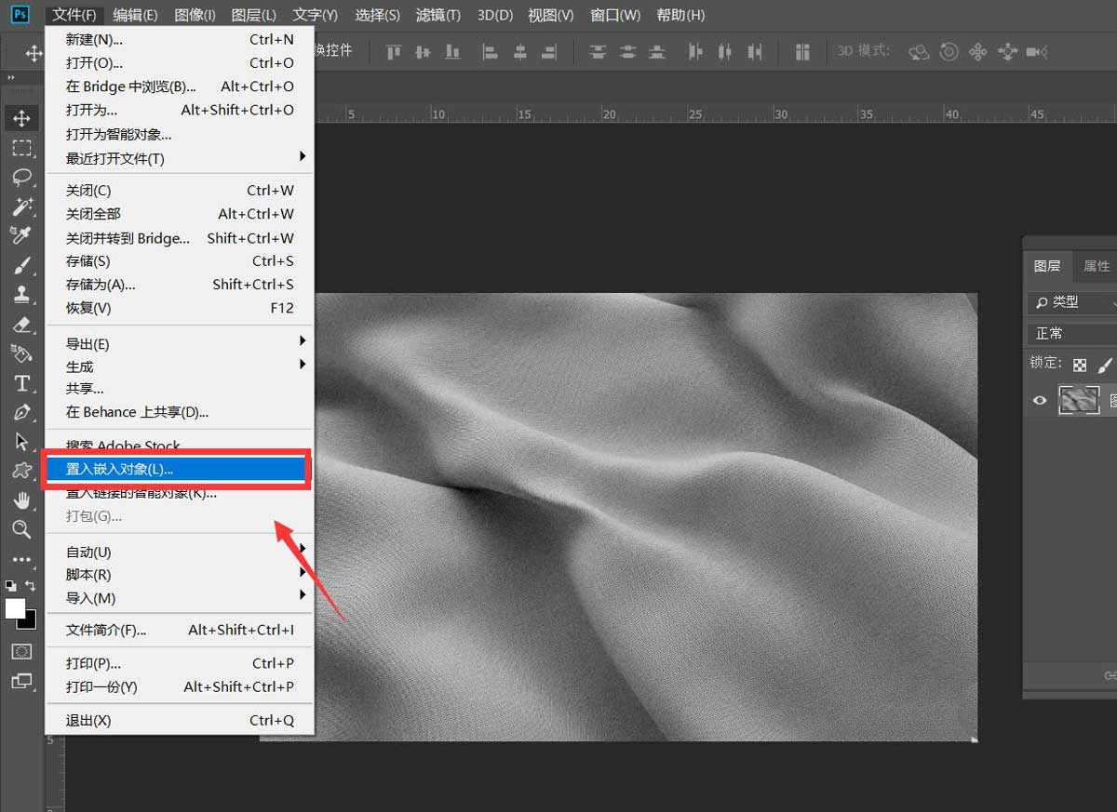Click the background color swatch
This screenshot has width=1117, height=812.
[x=31, y=621]
